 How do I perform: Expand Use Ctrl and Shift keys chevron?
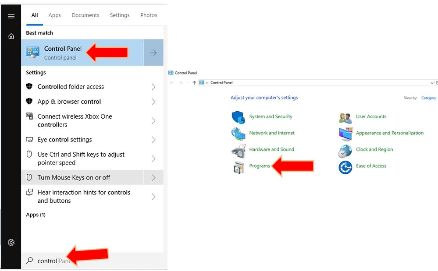point(153,158)
